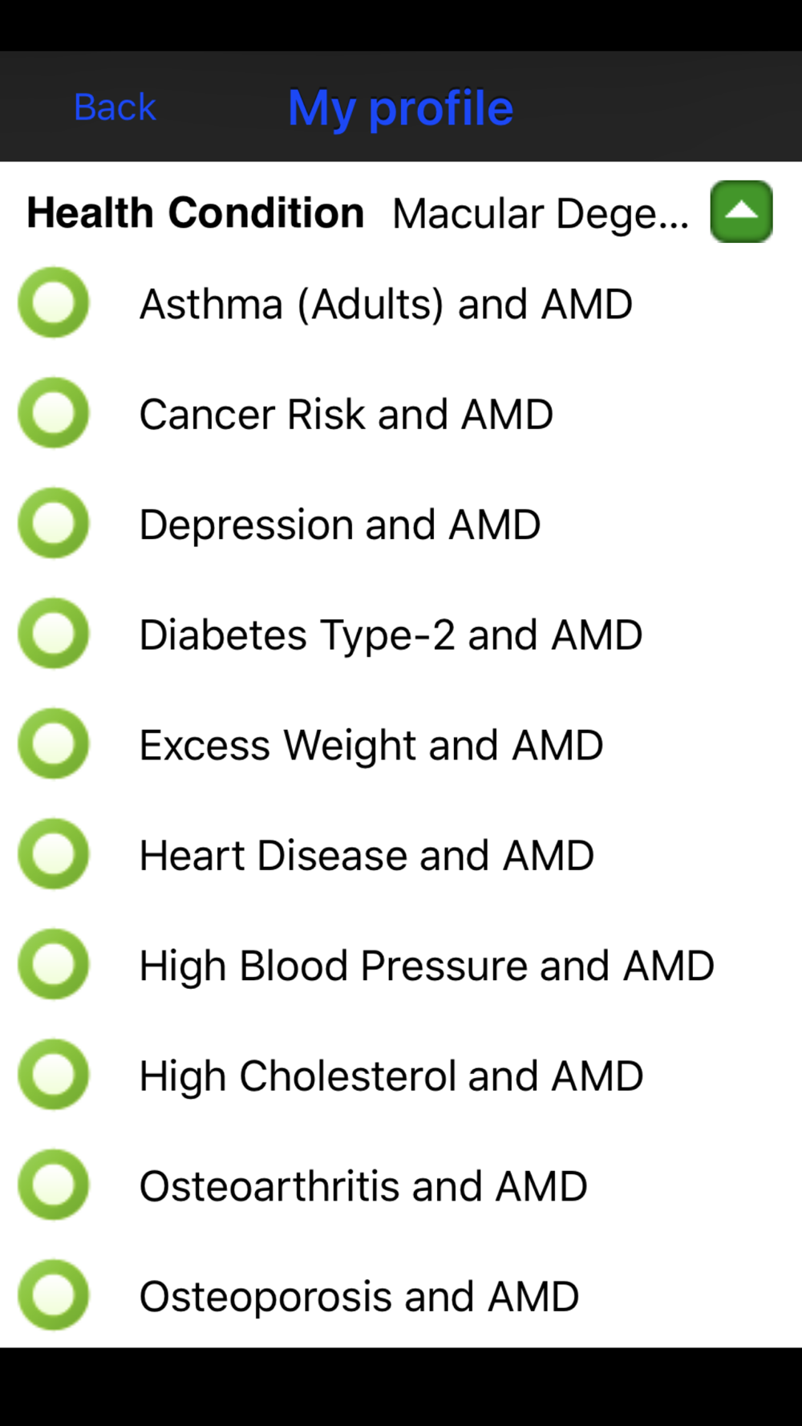Viewport: 802px width, 1426px height.
Task: Tap the Health Condition label
Action: tap(196, 213)
